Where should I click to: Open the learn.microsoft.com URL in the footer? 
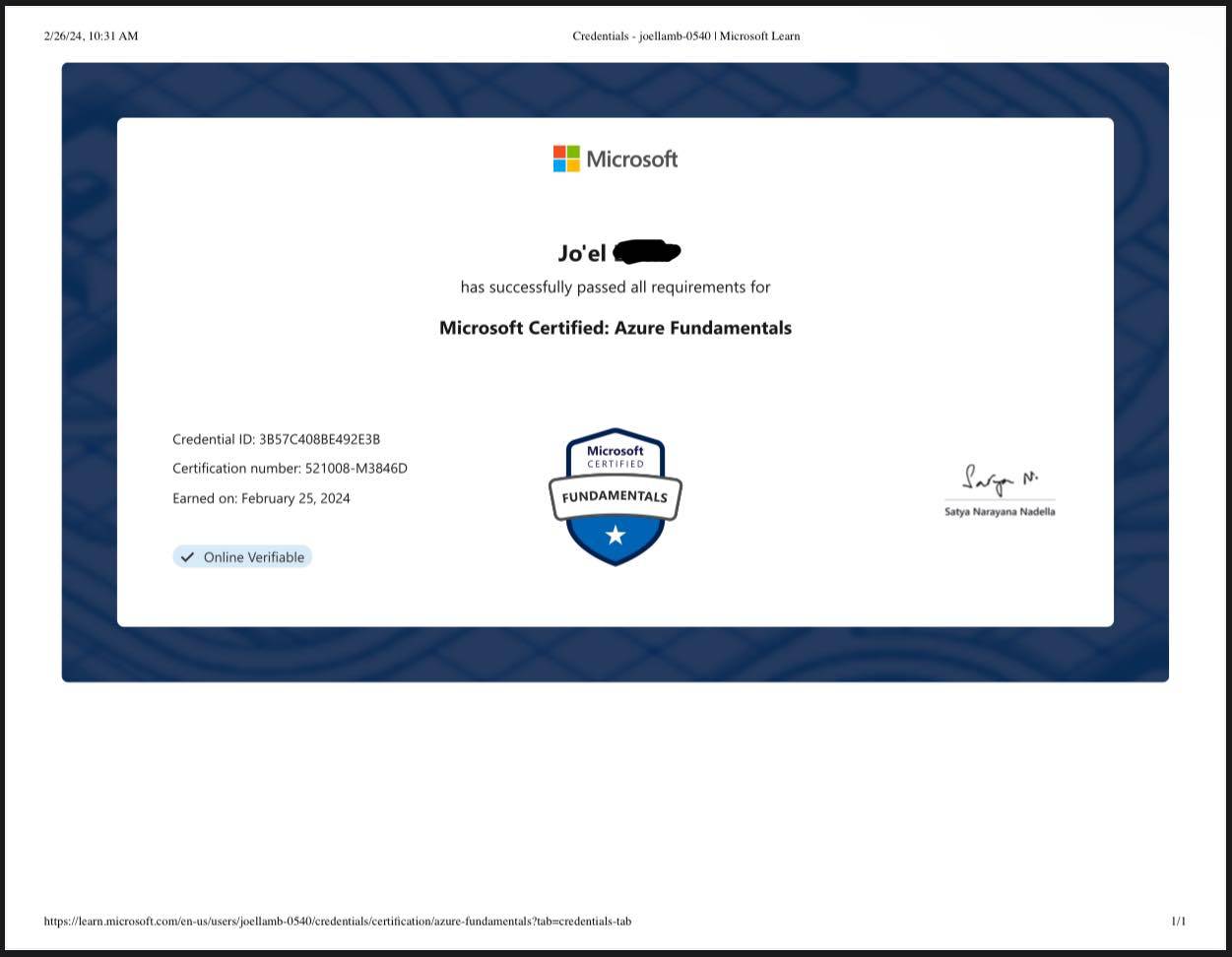pos(338,922)
